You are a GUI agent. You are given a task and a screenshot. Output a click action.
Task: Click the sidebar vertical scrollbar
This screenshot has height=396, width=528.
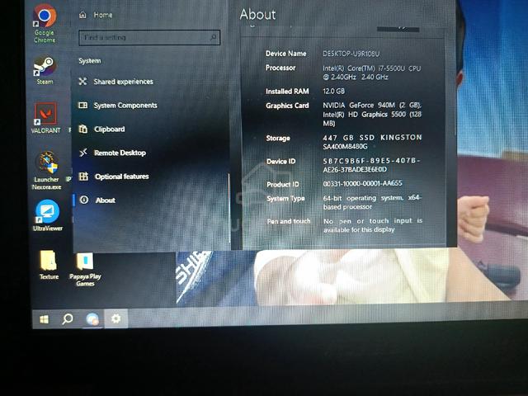[x=229, y=208]
